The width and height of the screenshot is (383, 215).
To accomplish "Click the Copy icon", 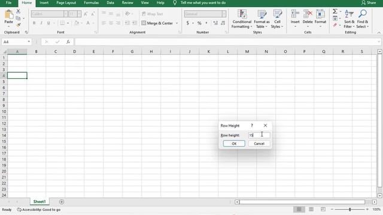I will (18, 19).
